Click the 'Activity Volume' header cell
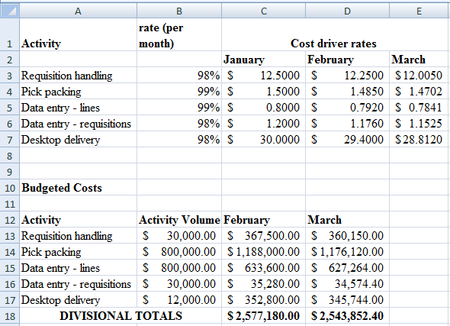The image size is (450, 326). [179, 220]
